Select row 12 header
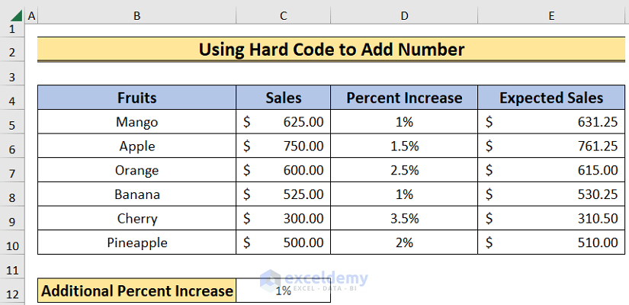 click(x=12, y=291)
